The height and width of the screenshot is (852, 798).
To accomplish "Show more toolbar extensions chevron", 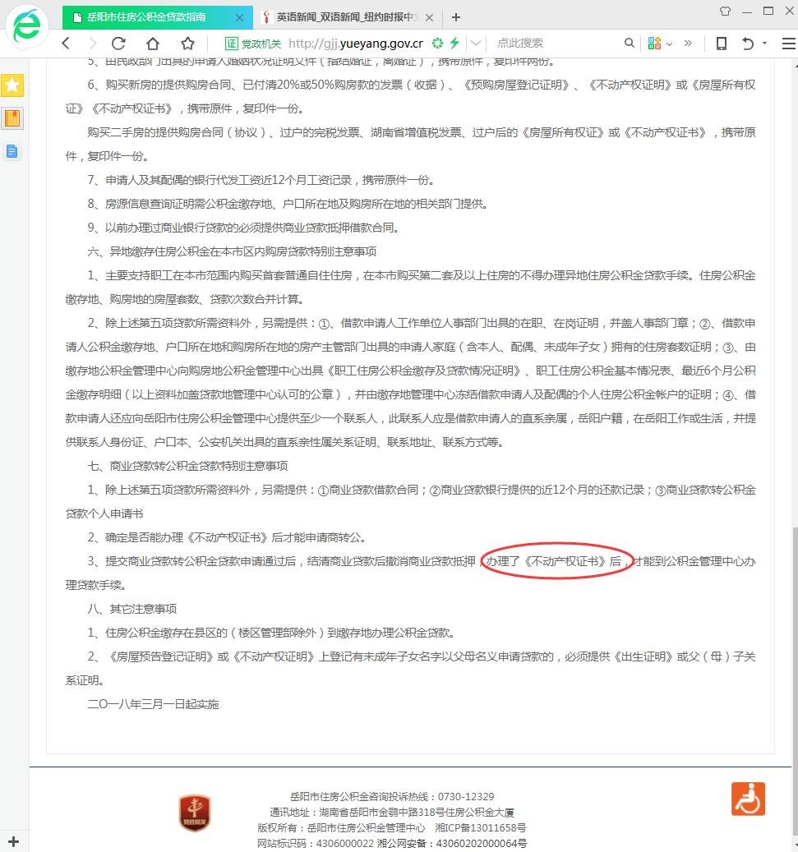I will point(688,44).
